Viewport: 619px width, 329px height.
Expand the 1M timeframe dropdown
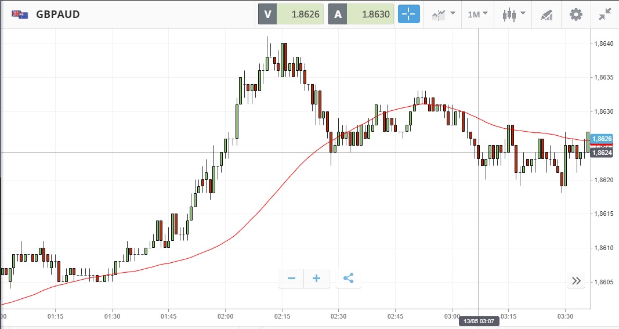click(477, 15)
